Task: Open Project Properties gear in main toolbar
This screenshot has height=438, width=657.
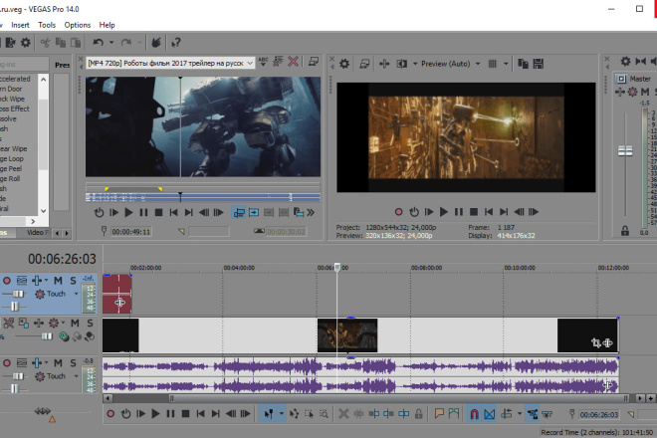Action: [26, 43]
